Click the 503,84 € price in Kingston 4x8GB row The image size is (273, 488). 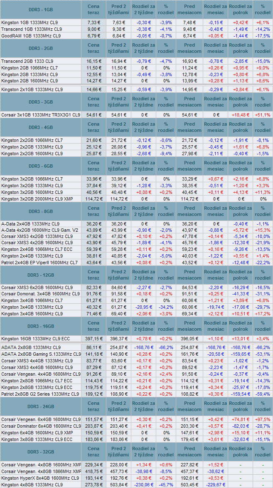pos(118,485)
